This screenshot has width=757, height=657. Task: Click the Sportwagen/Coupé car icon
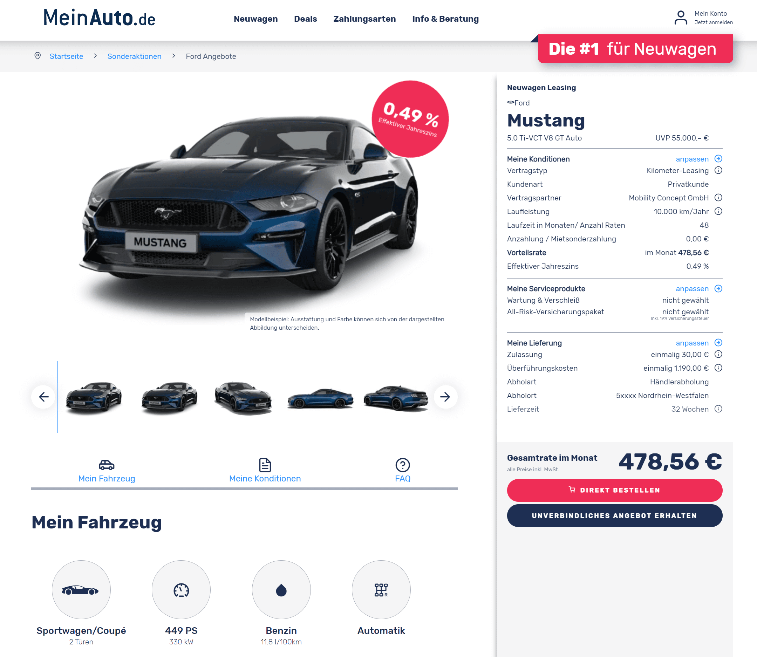(81, 590)
